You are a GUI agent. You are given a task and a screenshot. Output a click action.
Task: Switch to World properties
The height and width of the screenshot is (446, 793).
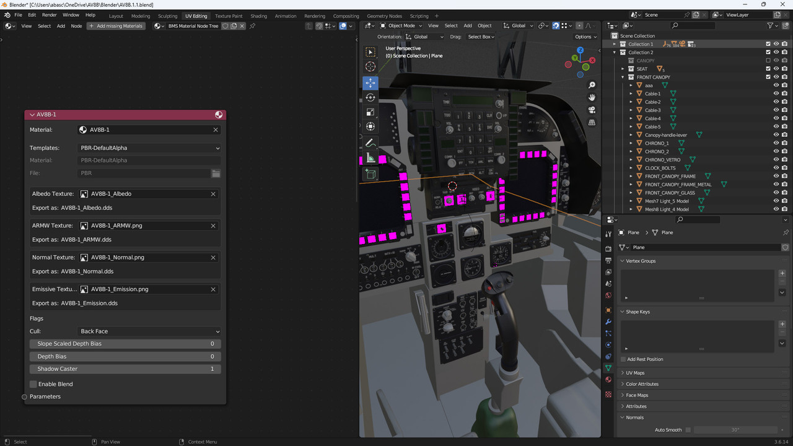(x=607, y=295)
